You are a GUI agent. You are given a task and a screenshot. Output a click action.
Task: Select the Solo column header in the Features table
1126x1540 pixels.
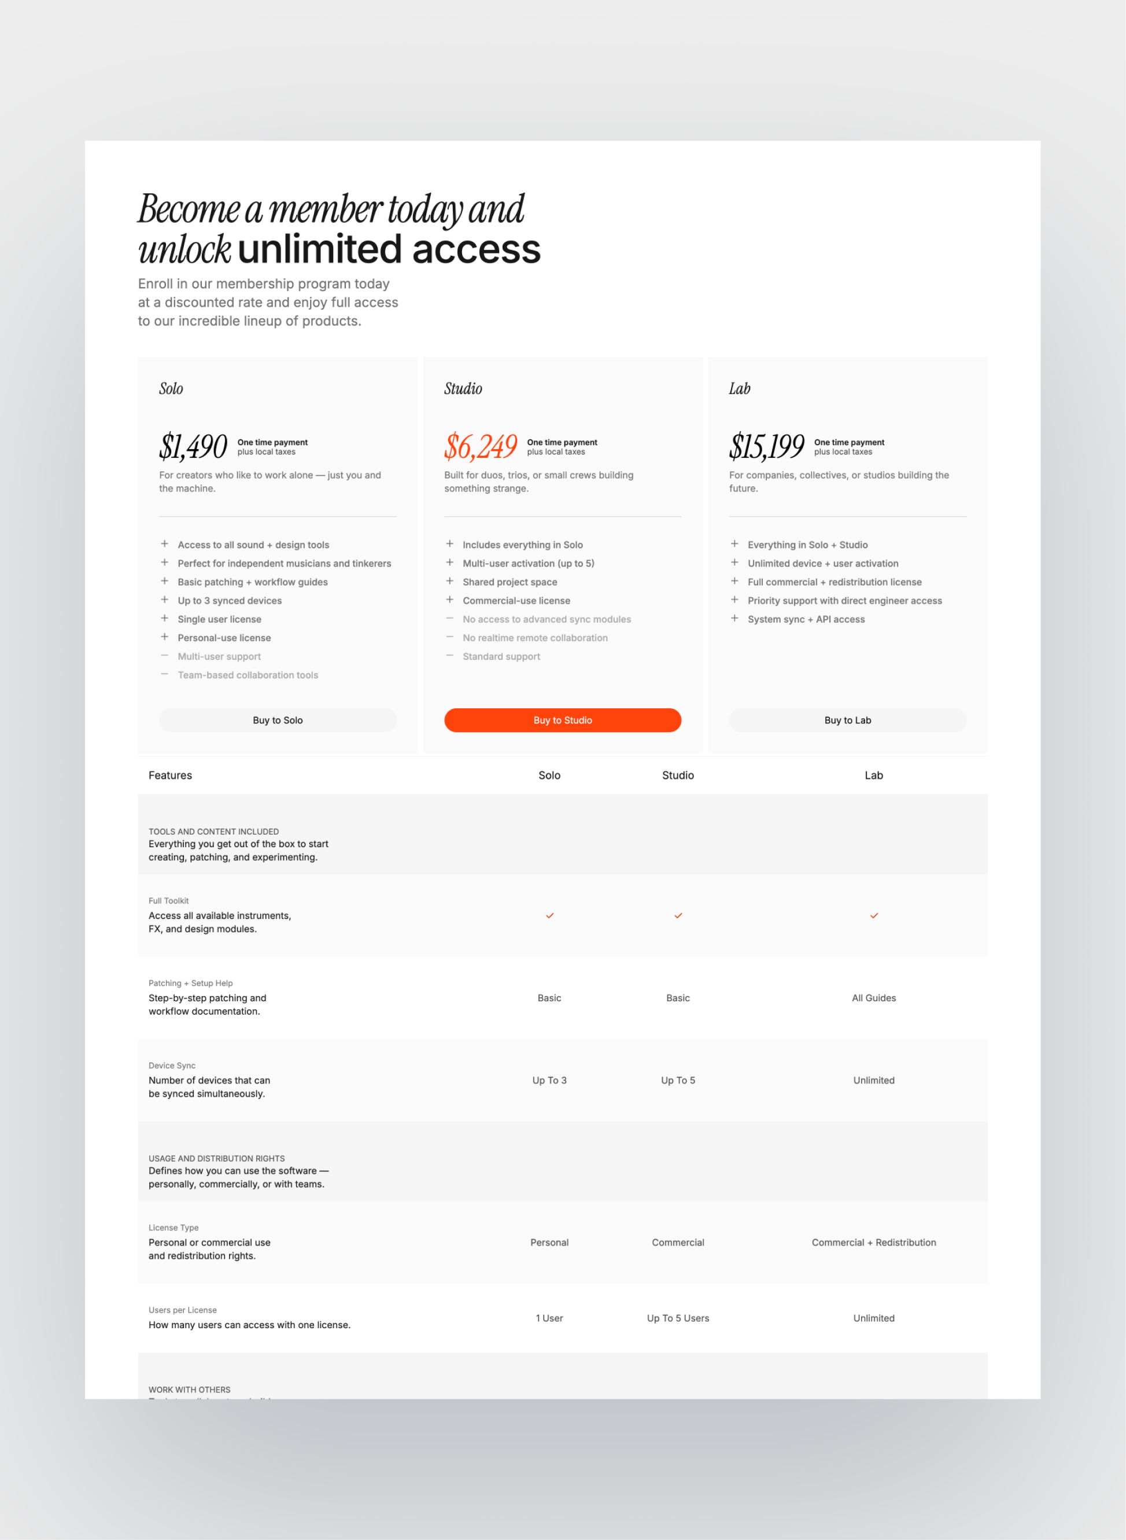point(549,775)
